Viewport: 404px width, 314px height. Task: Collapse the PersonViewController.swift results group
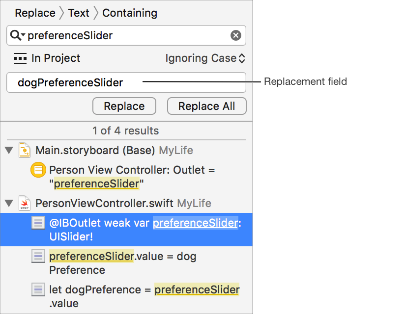pos(9,203)
